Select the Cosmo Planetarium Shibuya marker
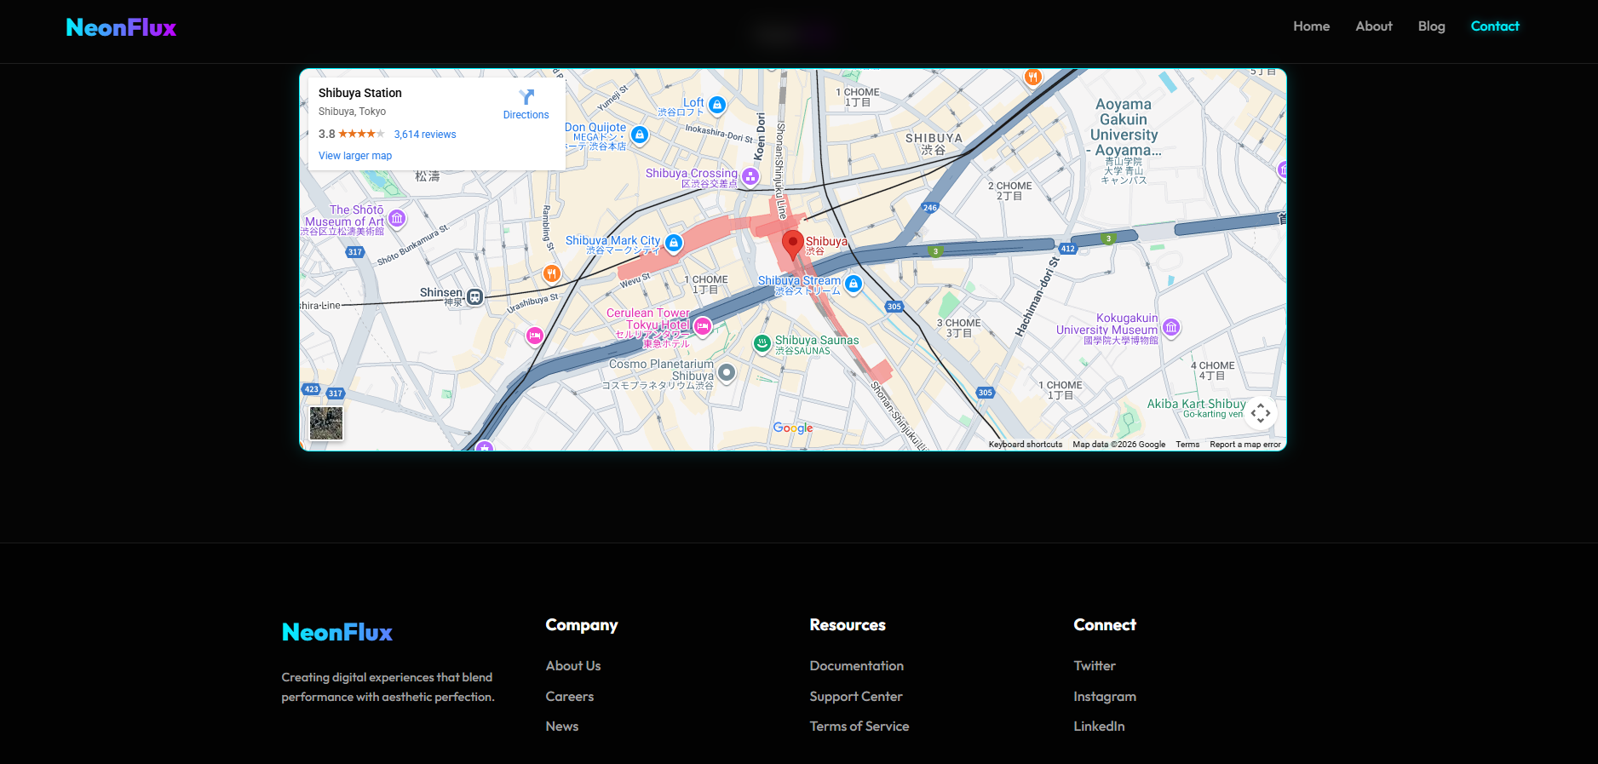This screenshot has height=764, width=1598. pos(727,372)
